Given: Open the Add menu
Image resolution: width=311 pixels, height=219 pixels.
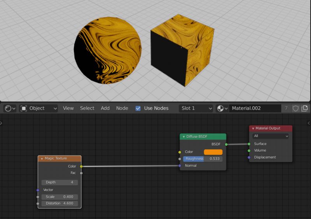Looking at the screenshot, I should click(x=105, y=108).
